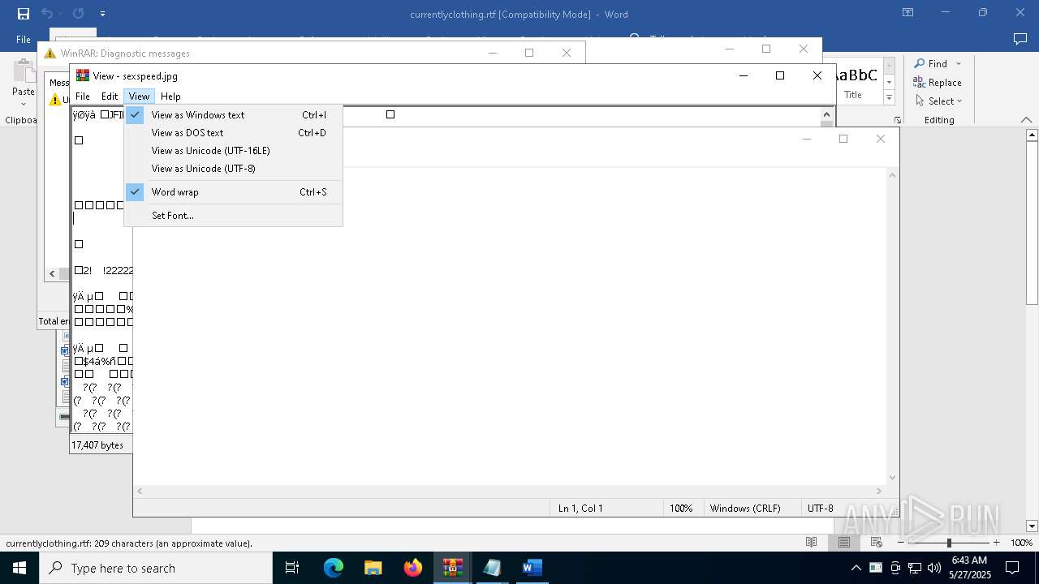Click Word's Redo icon
This screenshot has height=584, width=1039.
[78, 14]
